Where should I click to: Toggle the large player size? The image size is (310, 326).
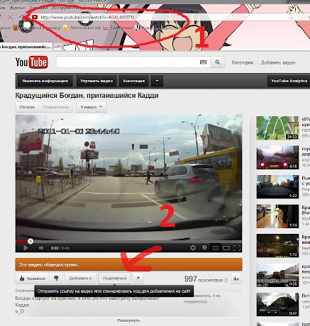click(x=226, y=248)
